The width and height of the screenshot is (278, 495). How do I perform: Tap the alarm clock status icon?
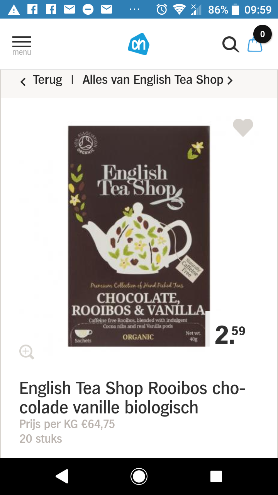162,9
